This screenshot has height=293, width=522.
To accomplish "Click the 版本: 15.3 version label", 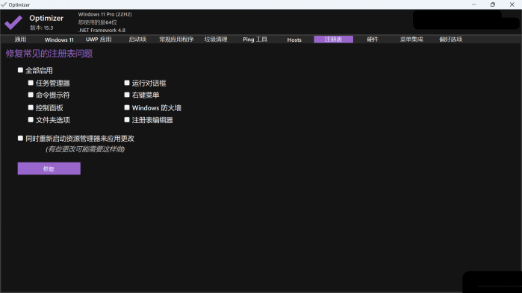I will [x=42, y=28].
